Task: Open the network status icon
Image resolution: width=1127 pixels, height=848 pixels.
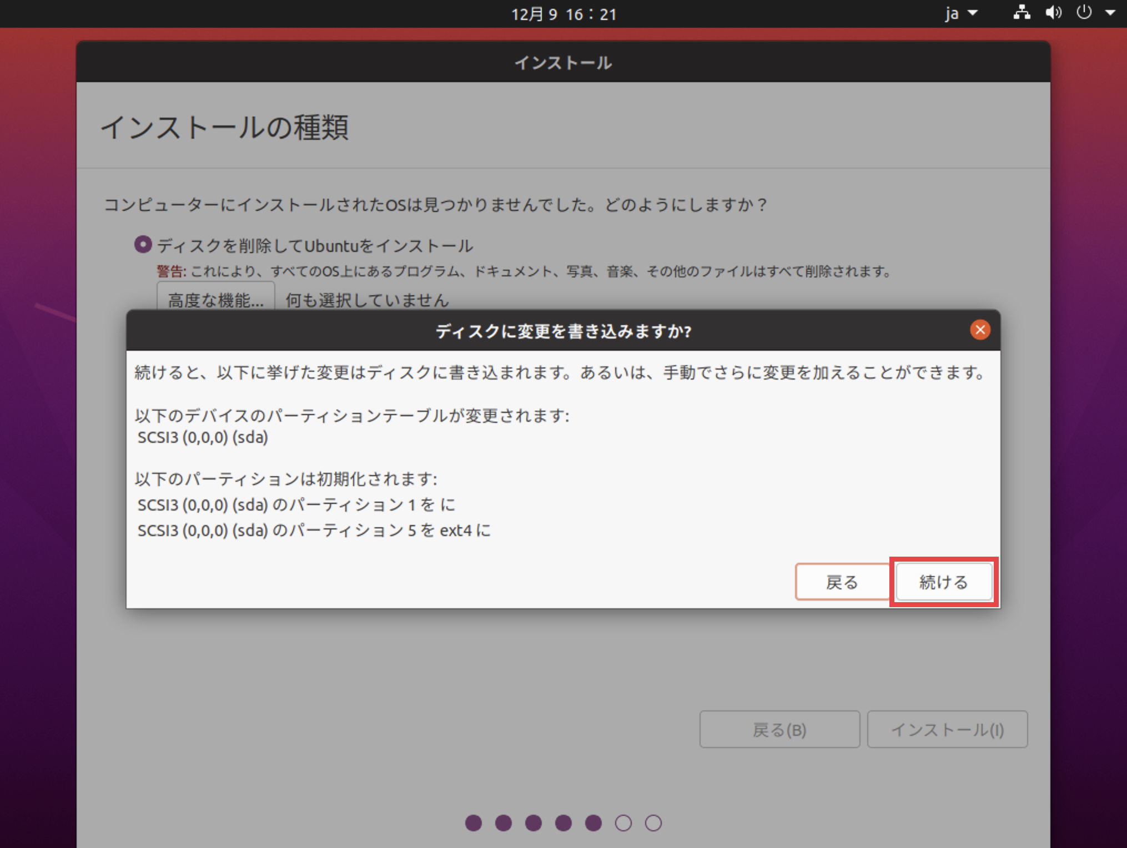Action: click(x=1022, y=13)
